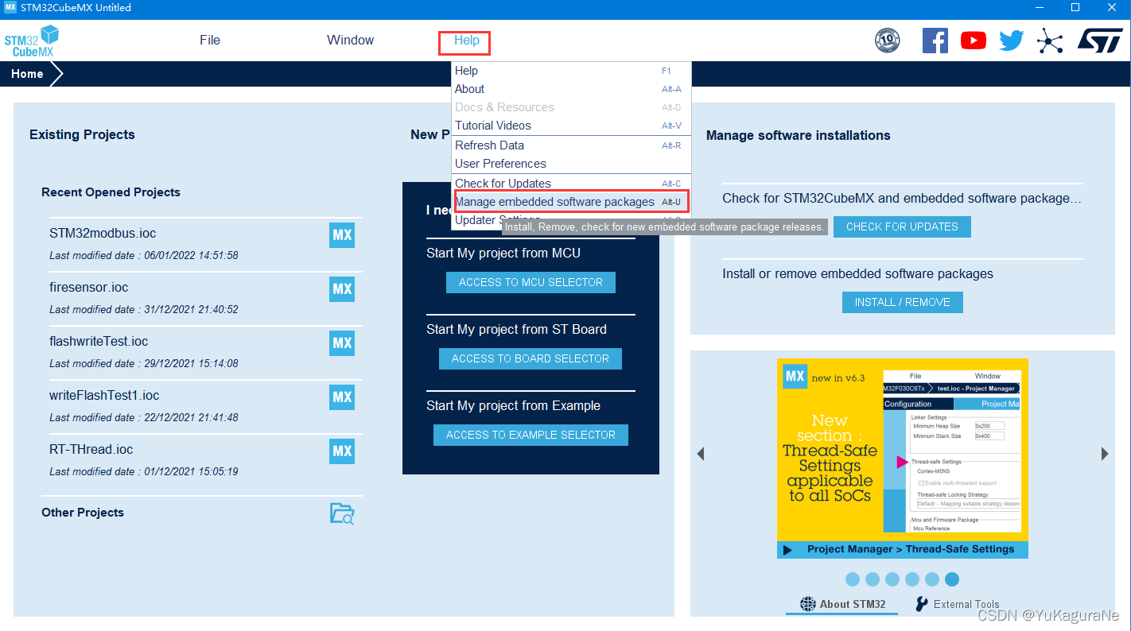Screen dimensions: 1131x631
Task: Click ACCESS TO BOARD SELECTOR button
Action: (531, 358)
